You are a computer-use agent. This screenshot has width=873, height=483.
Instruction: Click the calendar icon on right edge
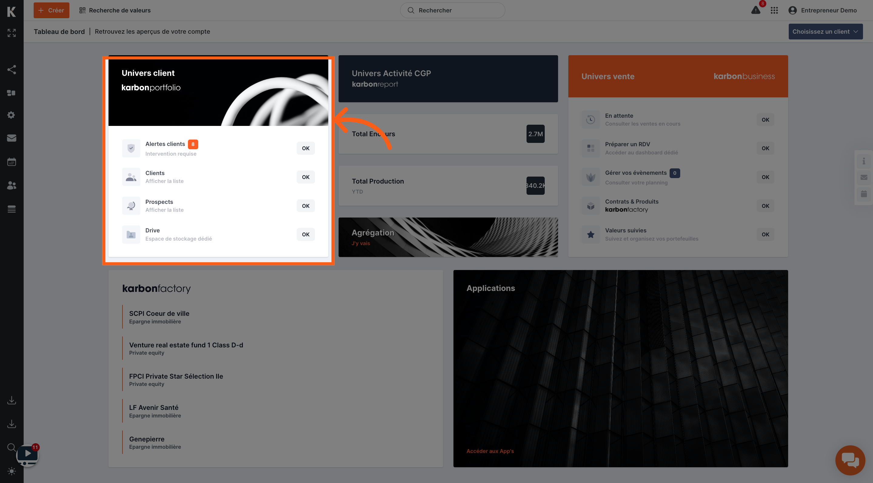coord(864,194)
